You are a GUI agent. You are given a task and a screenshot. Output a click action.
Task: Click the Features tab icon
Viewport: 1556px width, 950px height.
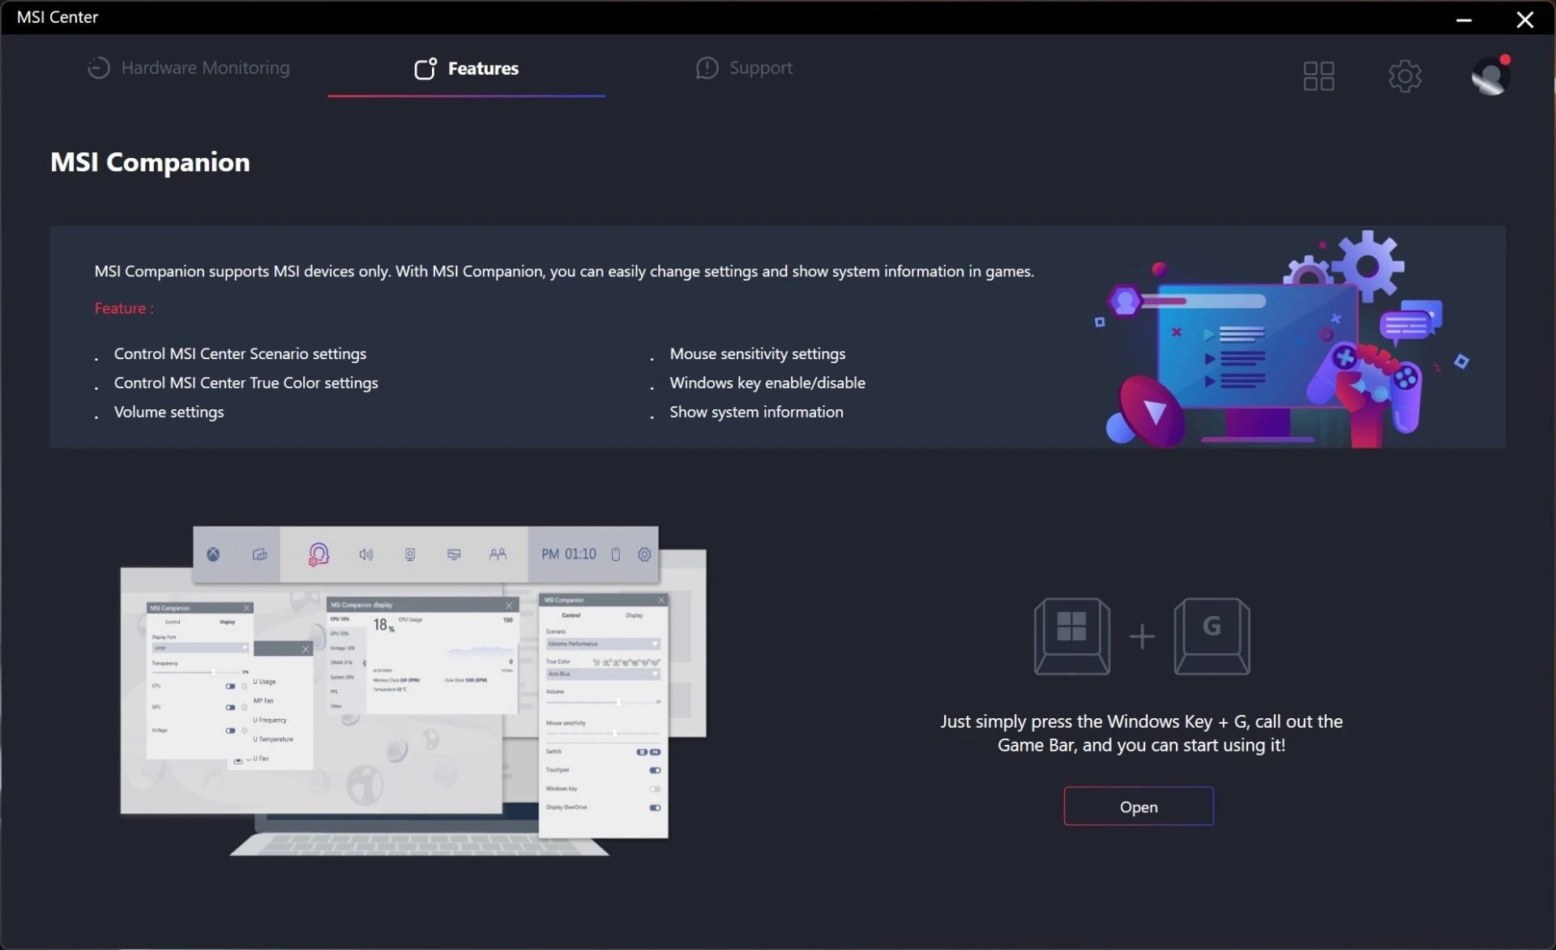point(425,68)
